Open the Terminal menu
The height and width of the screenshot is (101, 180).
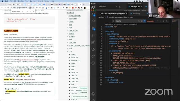point(40,1)
